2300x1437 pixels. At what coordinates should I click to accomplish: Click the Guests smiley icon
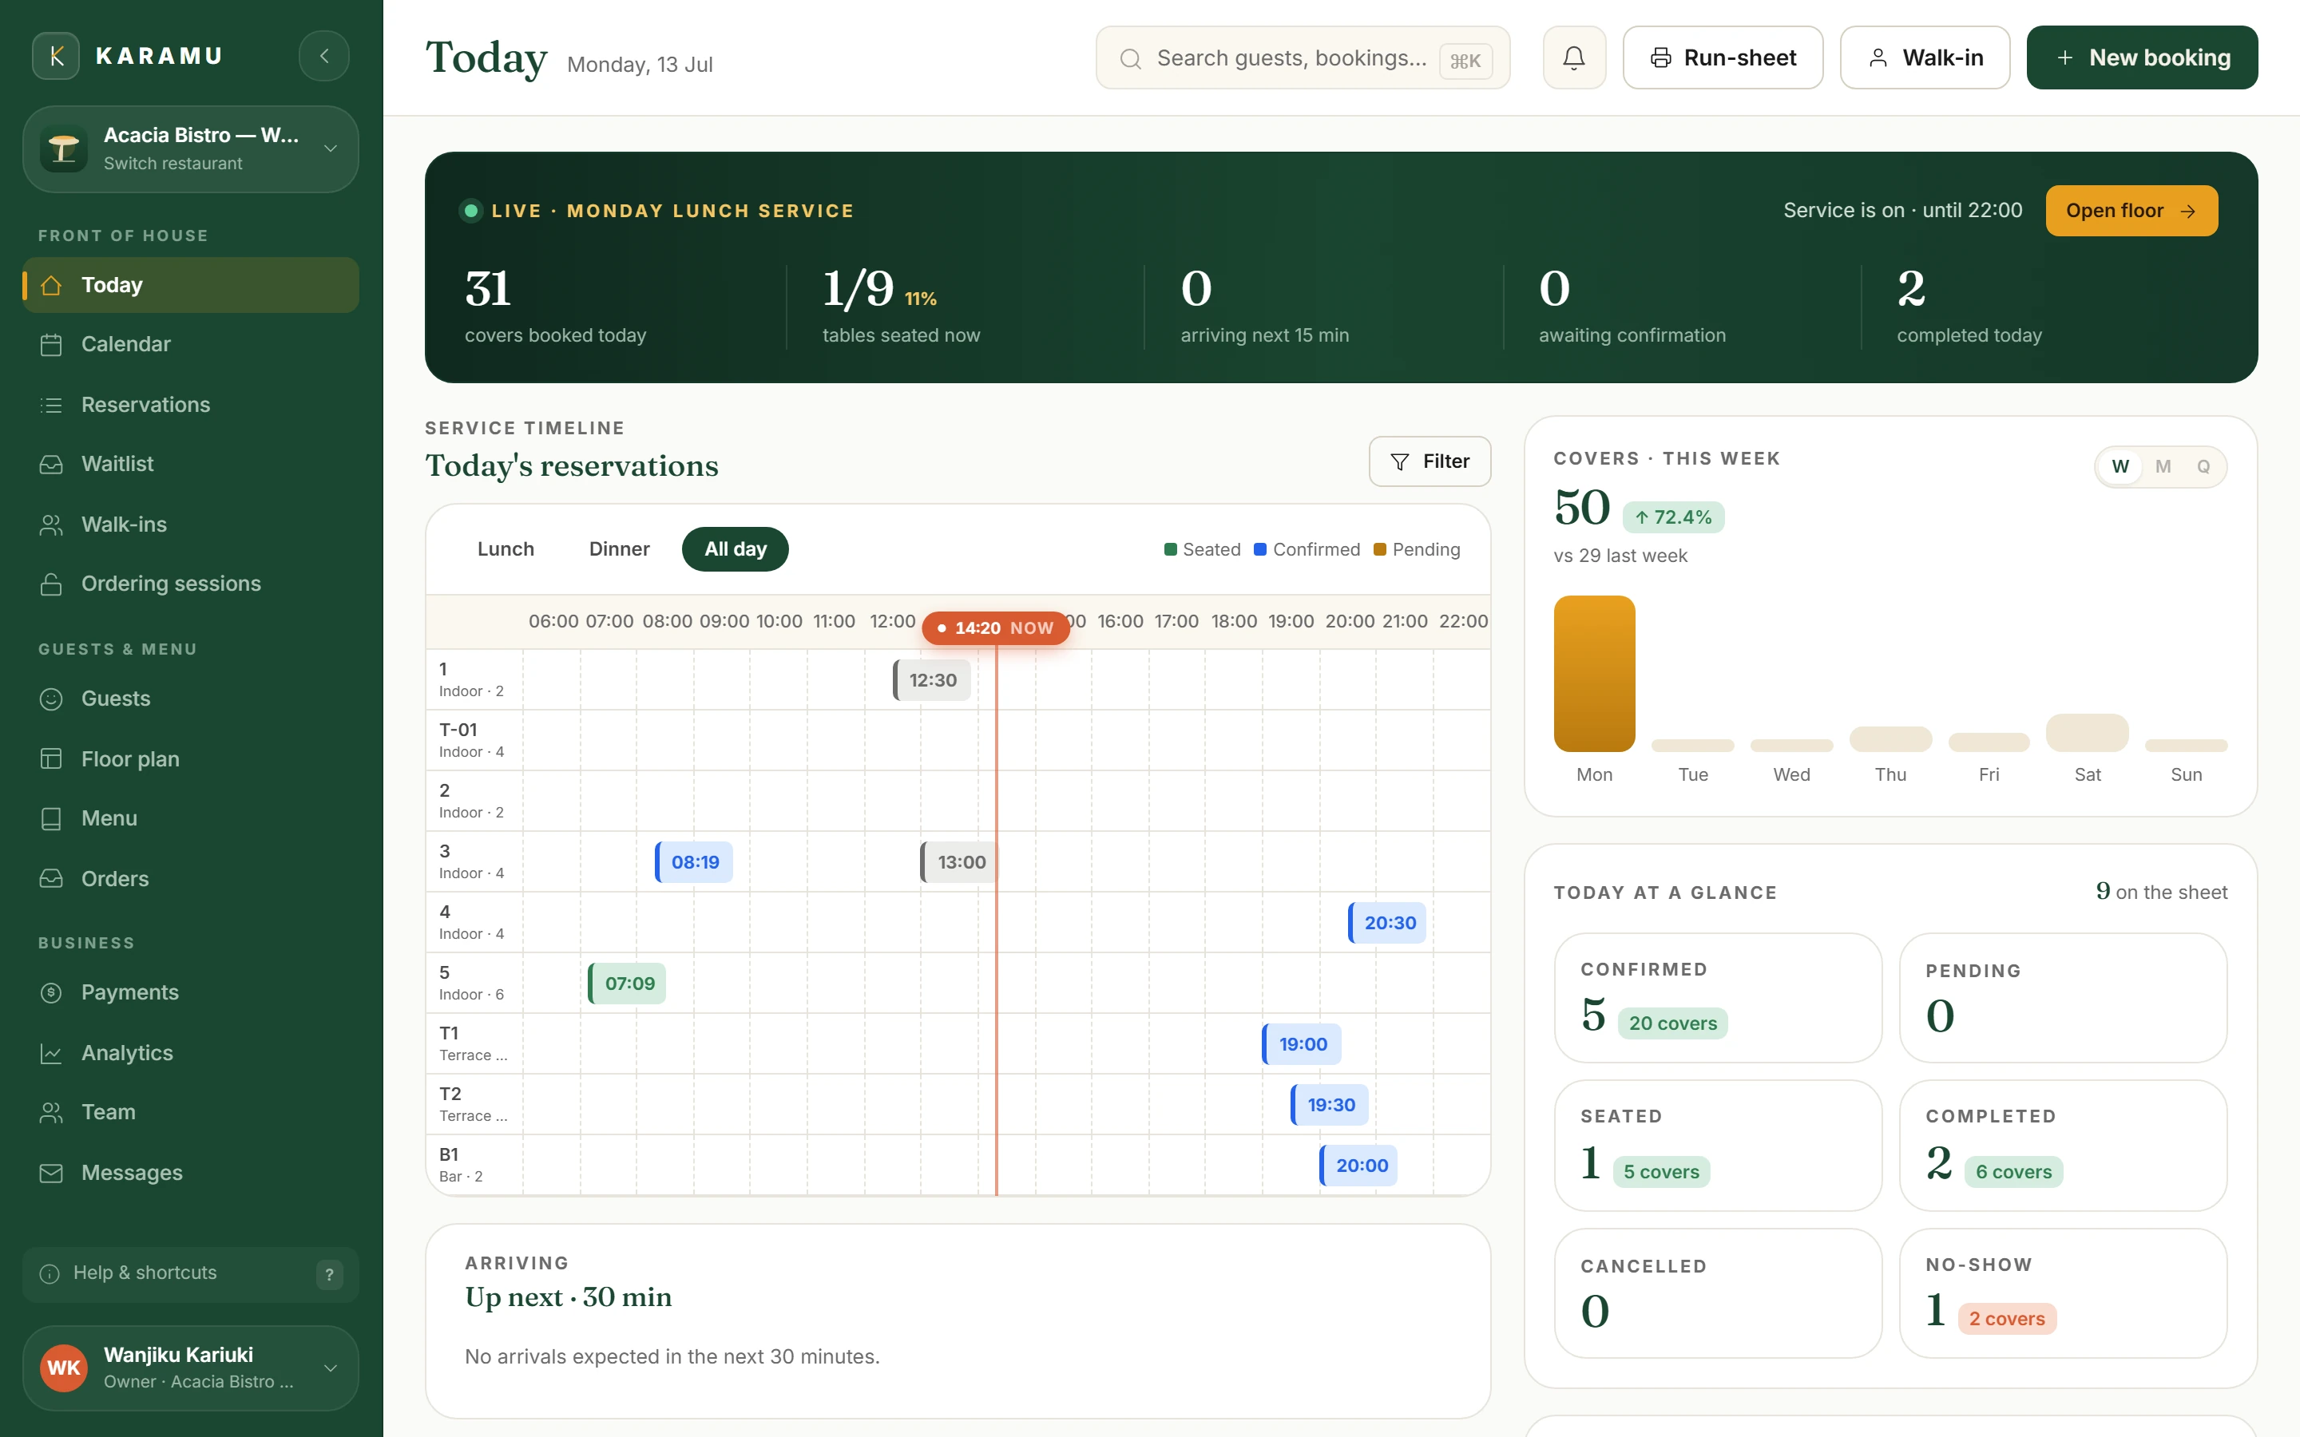(51, 699)
